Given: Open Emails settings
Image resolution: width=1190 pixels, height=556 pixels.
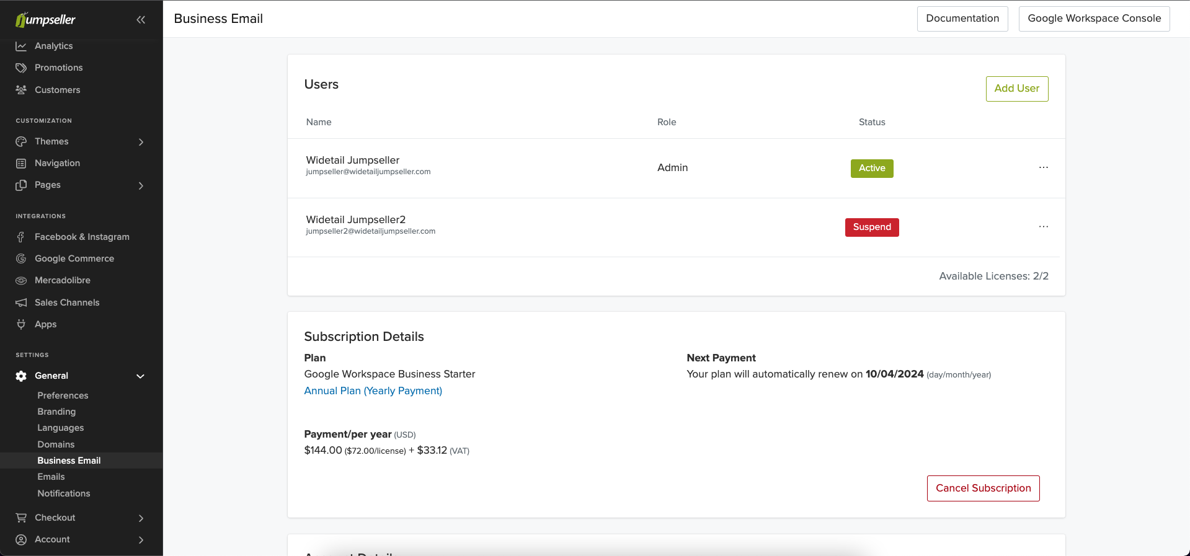Looking at the screenshot, I should coord(51,477).
